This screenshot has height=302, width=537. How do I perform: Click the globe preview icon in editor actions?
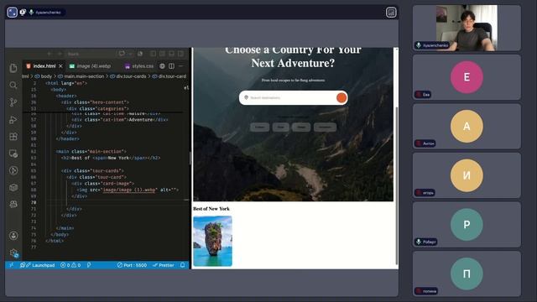162,65
